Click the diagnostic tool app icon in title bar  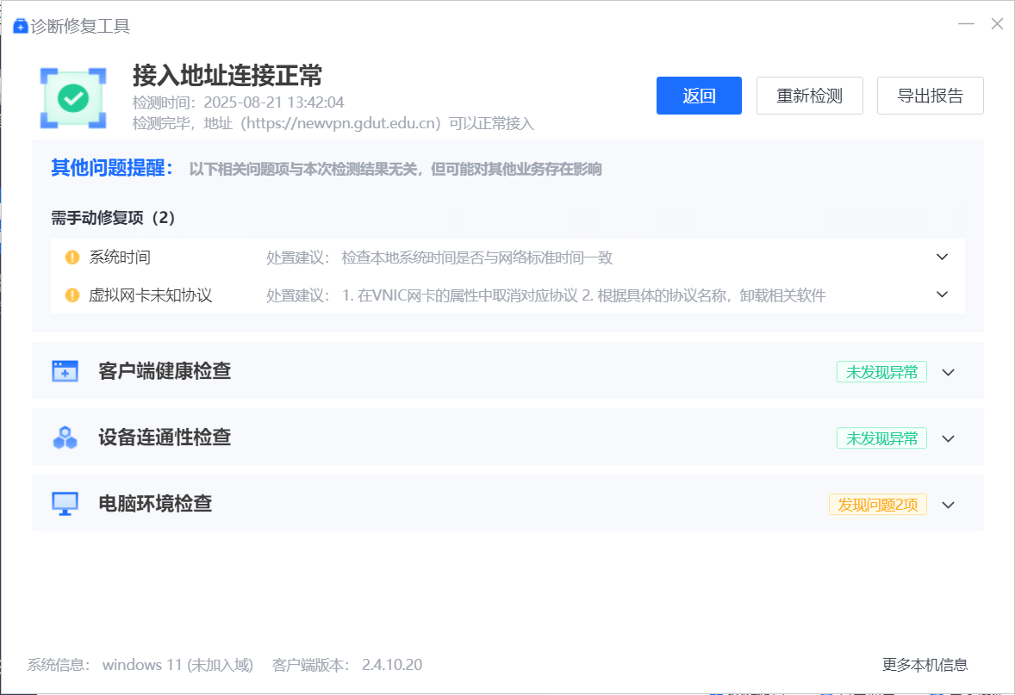pos(20,26)
